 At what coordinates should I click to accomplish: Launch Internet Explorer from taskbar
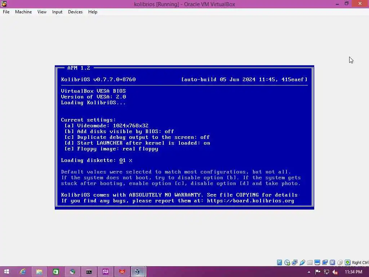pos(23,272)
